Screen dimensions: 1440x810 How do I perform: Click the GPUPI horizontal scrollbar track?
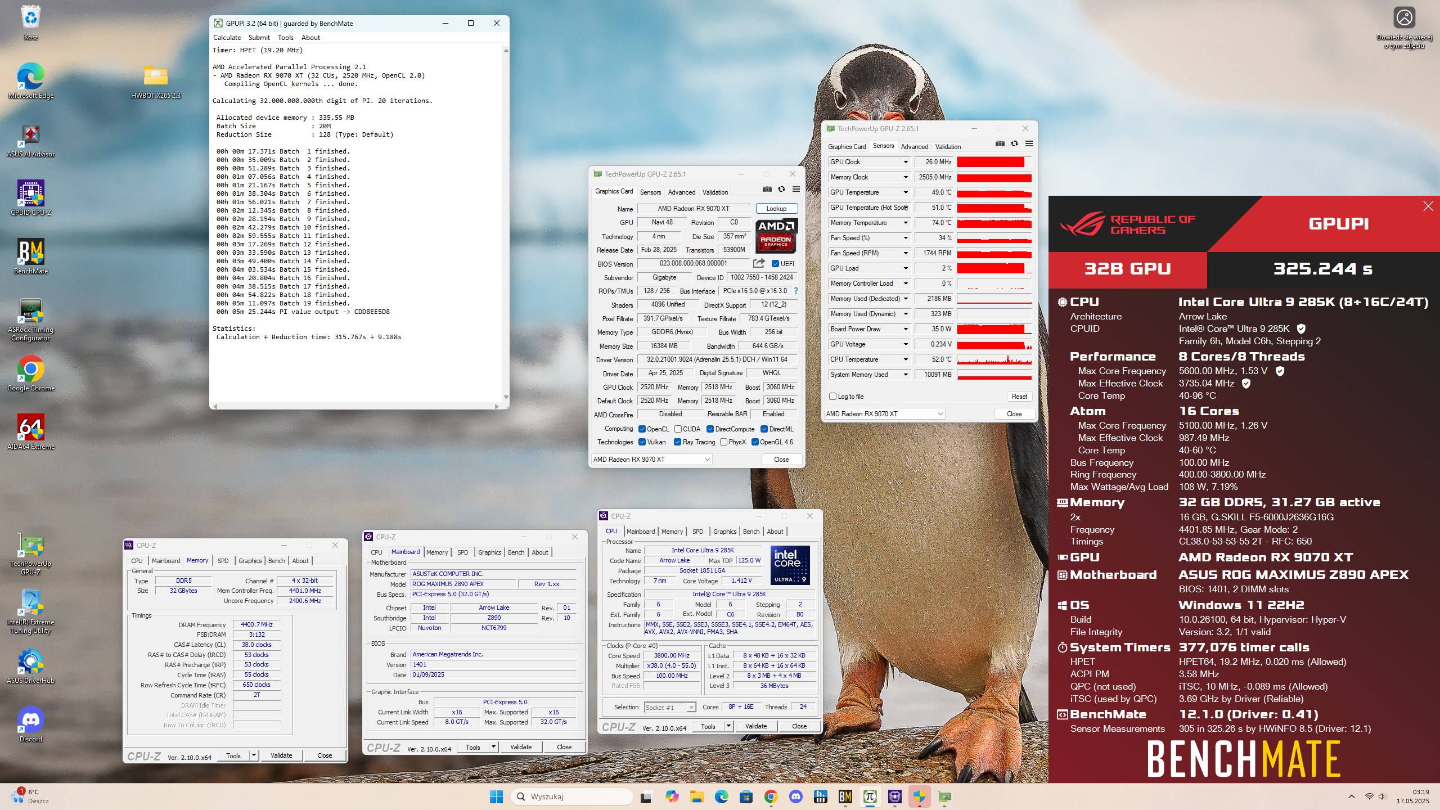click(x=355, y=406)
